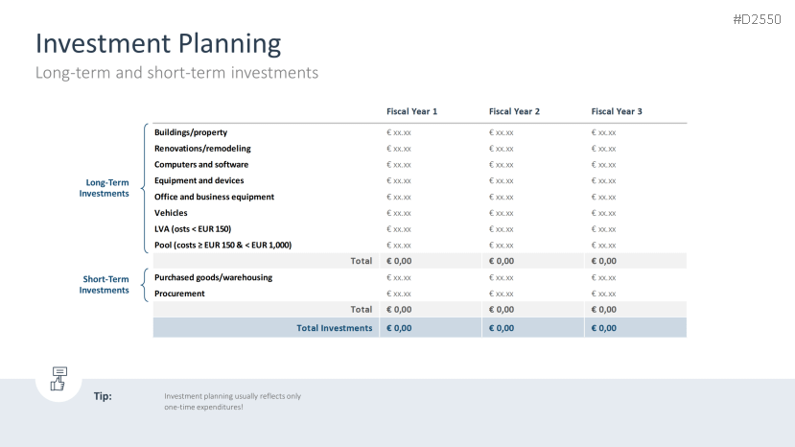This screenshot has width=795, height=447.
Task: Click the Short-Term Investments group label
Action: 104,285
